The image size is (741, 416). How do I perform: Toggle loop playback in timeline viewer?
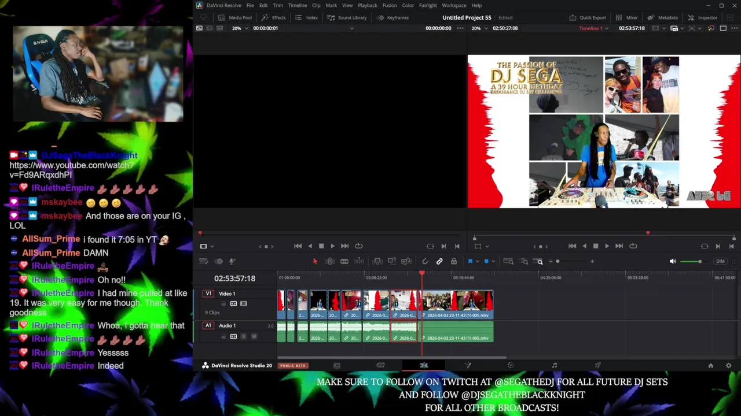point(633,246)
